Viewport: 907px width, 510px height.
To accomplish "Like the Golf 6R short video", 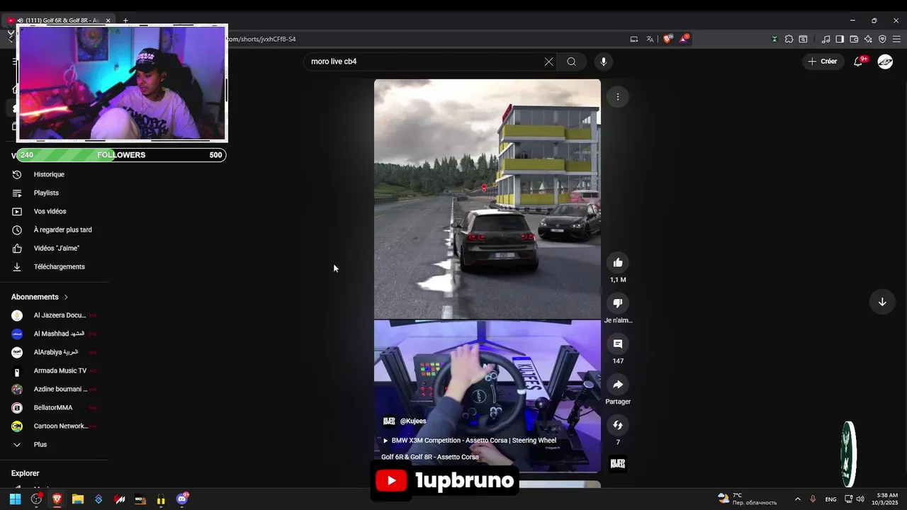I will pyautogui.click(x=618, y=263).
